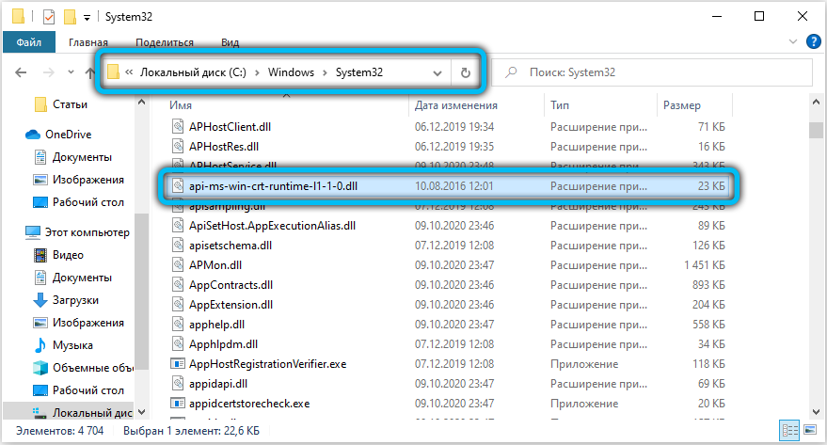Sort by Дата изменения column header
The image size is (827, 445).
(455, 105)
